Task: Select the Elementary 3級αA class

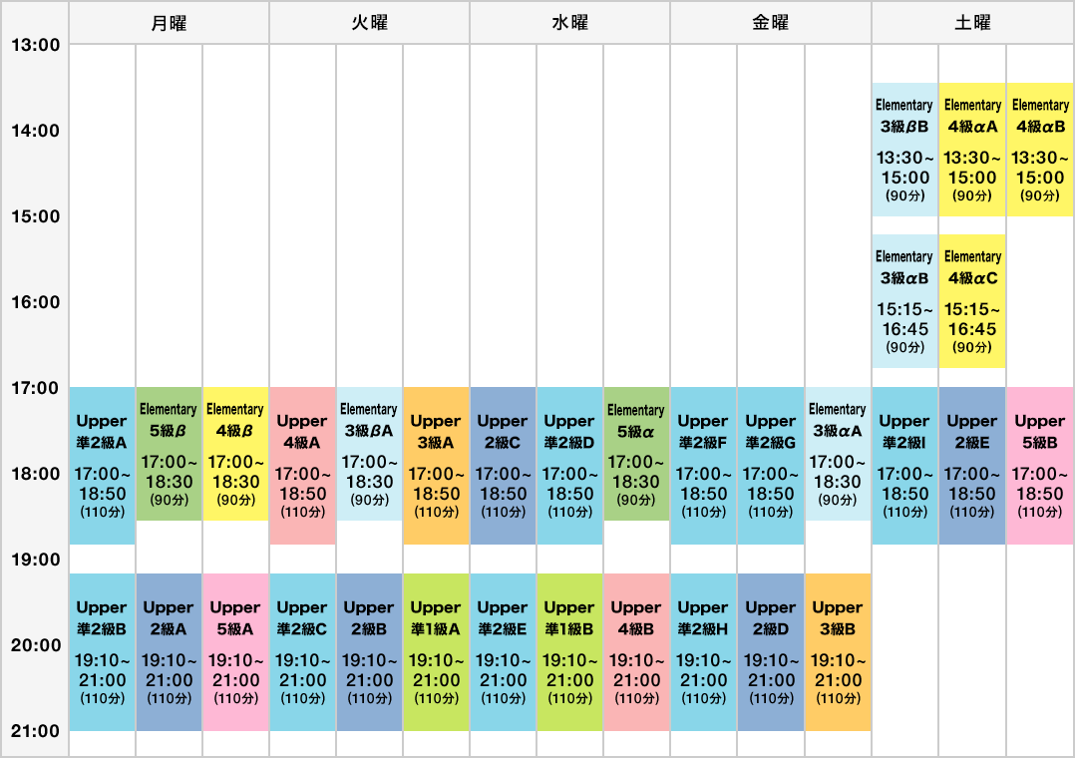Action: [x=838, y=454]
